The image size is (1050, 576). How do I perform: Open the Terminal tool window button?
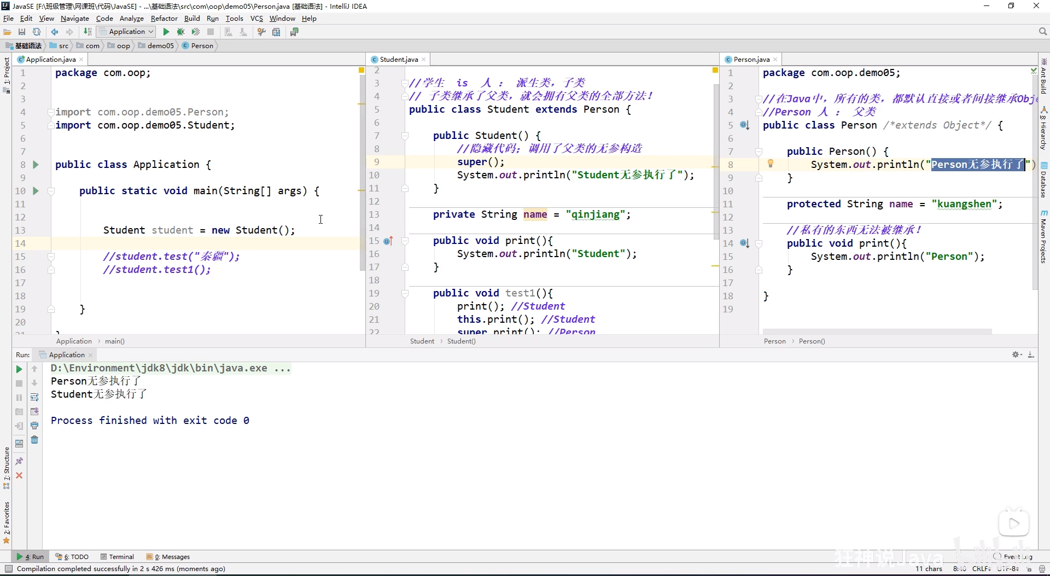pyautogui.click(x=117, y=557)
